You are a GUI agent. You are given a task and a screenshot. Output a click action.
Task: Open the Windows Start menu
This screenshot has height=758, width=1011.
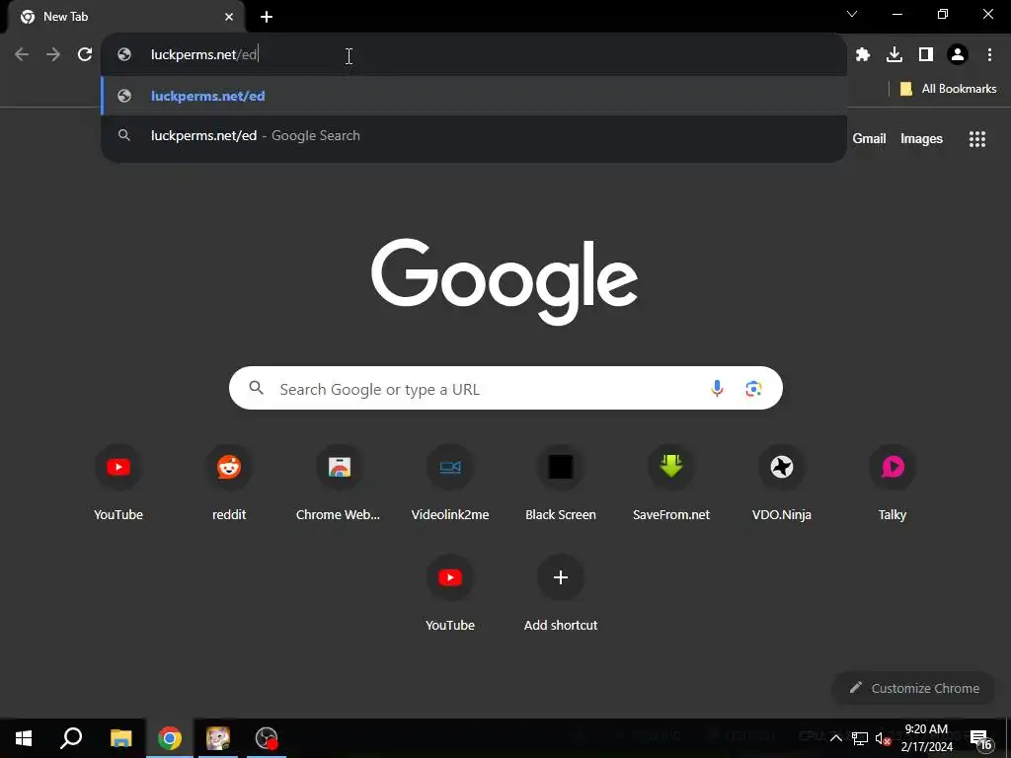coord(24,738)
